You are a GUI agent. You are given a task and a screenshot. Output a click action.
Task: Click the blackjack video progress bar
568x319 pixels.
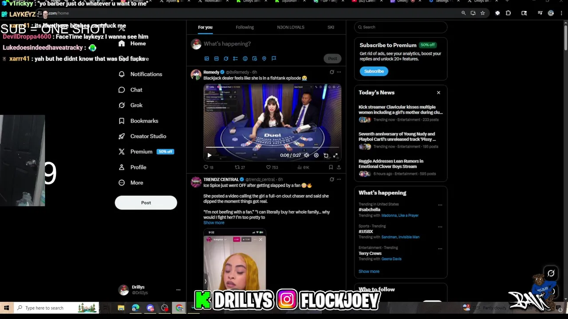[x=272, y=148]
